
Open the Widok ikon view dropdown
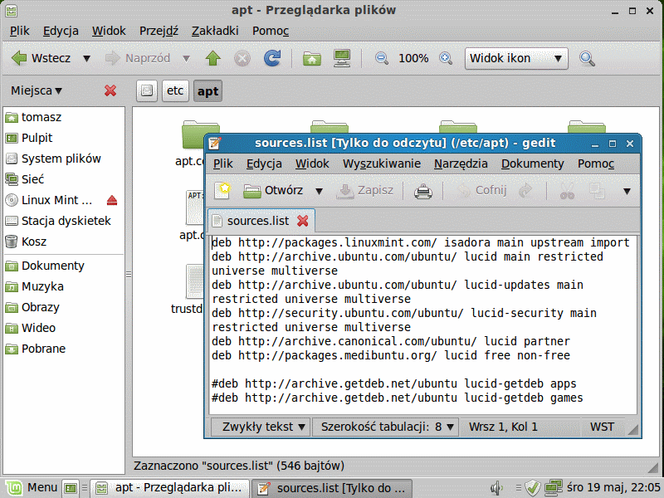point(516,58)
